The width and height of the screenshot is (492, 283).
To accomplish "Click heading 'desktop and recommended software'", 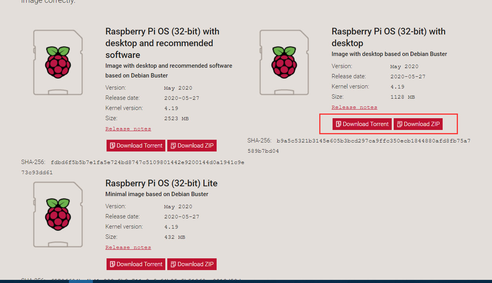I will pos(163,43).
